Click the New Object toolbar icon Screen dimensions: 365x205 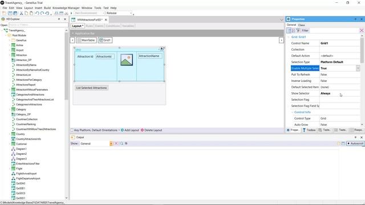[x=4, y=13]
